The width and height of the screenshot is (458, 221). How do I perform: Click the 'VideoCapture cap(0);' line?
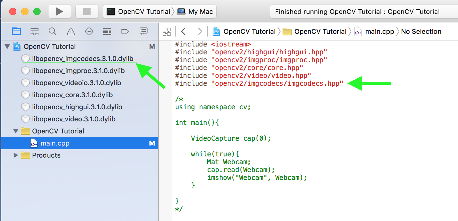coord(231,138)
